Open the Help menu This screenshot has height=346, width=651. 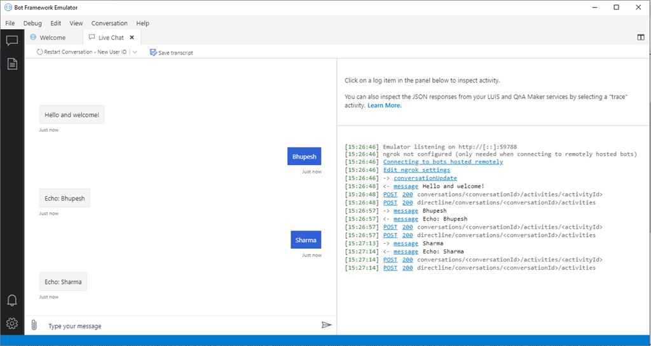pos(142,23)
